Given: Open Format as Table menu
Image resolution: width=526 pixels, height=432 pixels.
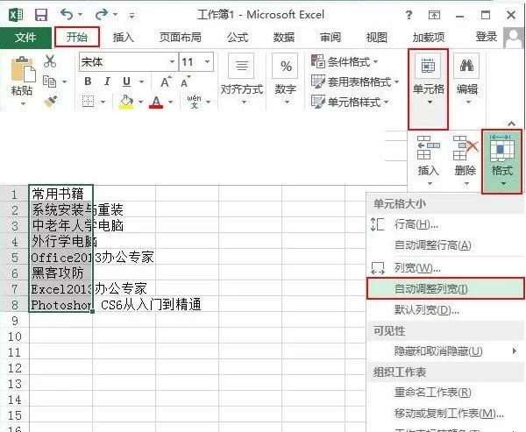Looking at the screenshot, I should point(356,81).
